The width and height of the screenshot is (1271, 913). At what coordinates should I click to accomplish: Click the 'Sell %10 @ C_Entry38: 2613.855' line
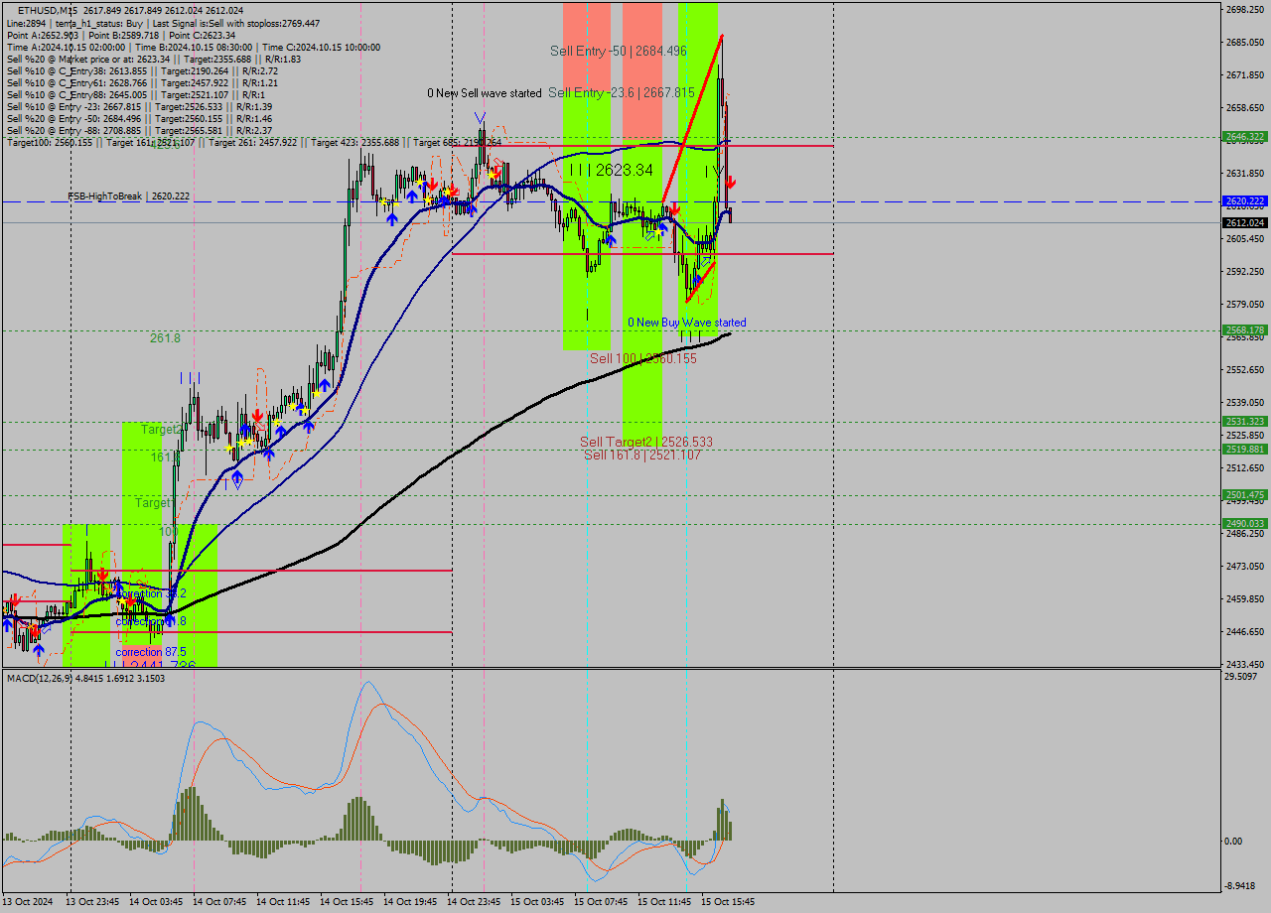point(142,70)
